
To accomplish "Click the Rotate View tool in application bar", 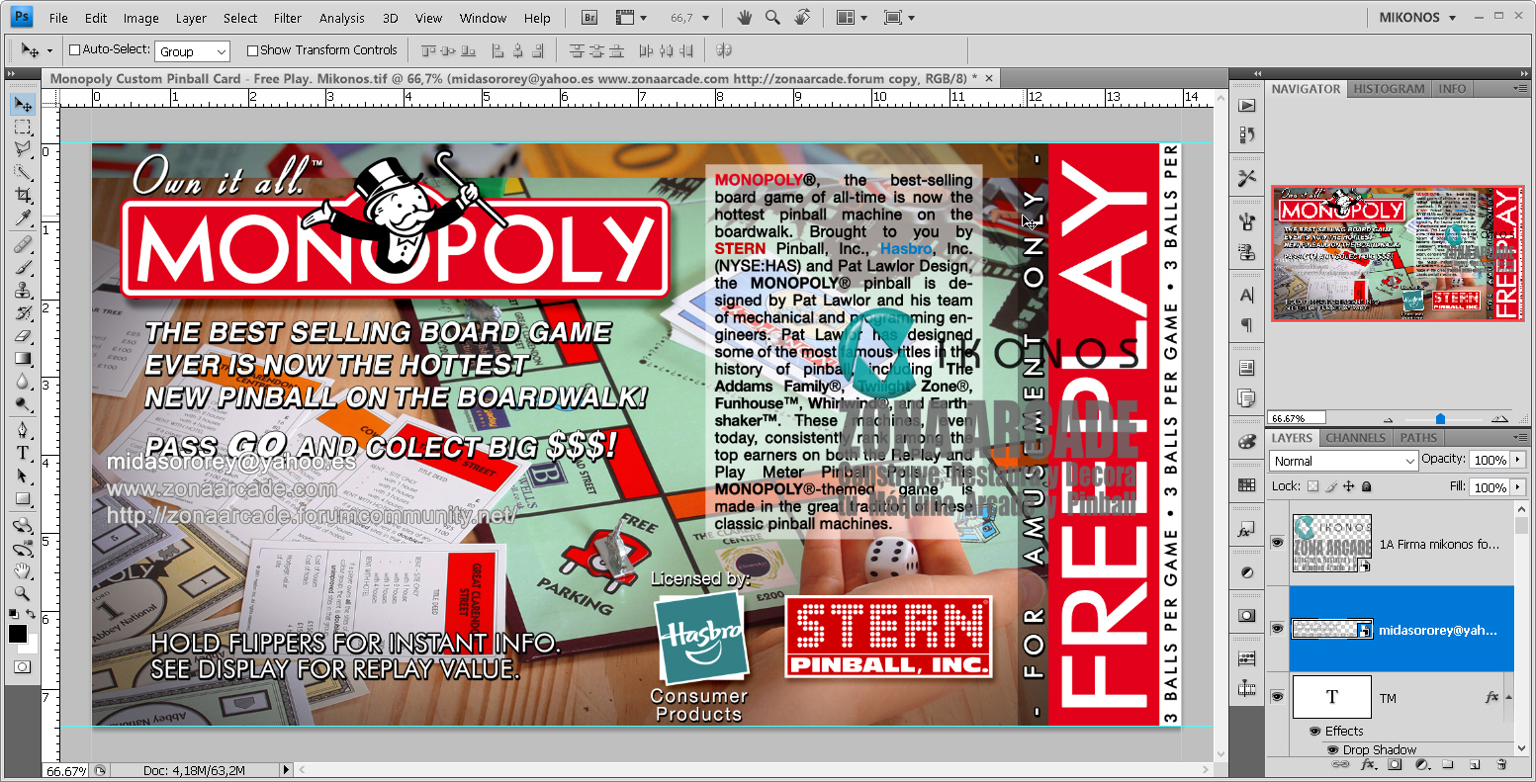I will [x=801, y=18].
